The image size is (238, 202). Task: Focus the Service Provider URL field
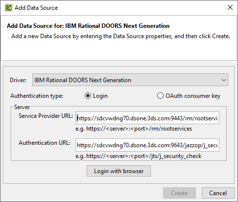pos(147,118)
